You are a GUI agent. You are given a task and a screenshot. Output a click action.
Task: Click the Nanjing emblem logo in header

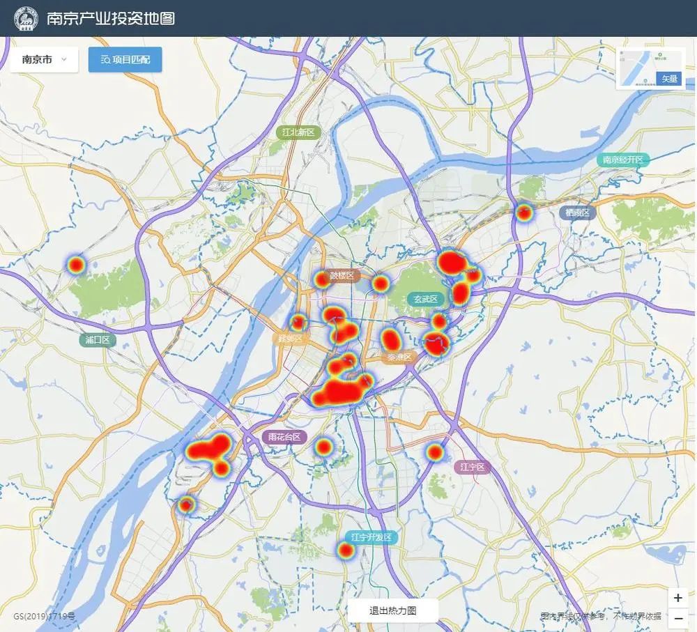[x=26, y=18]
